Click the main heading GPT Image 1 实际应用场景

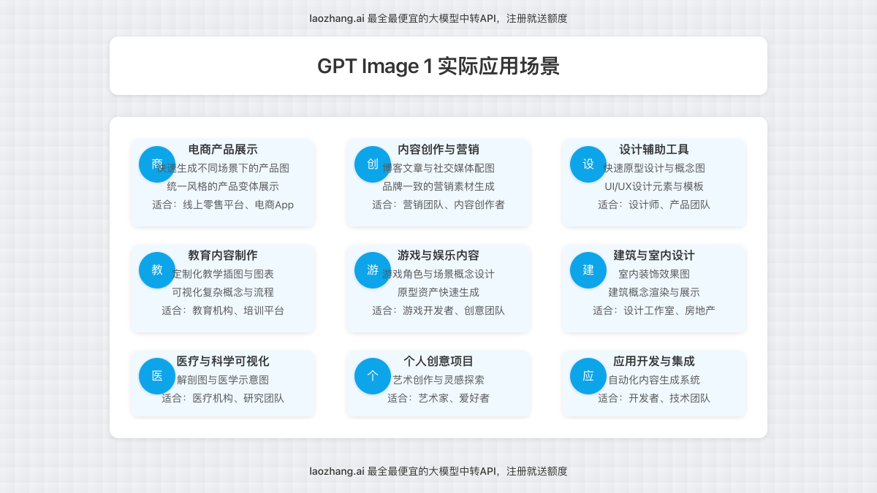tap(438, 66)
